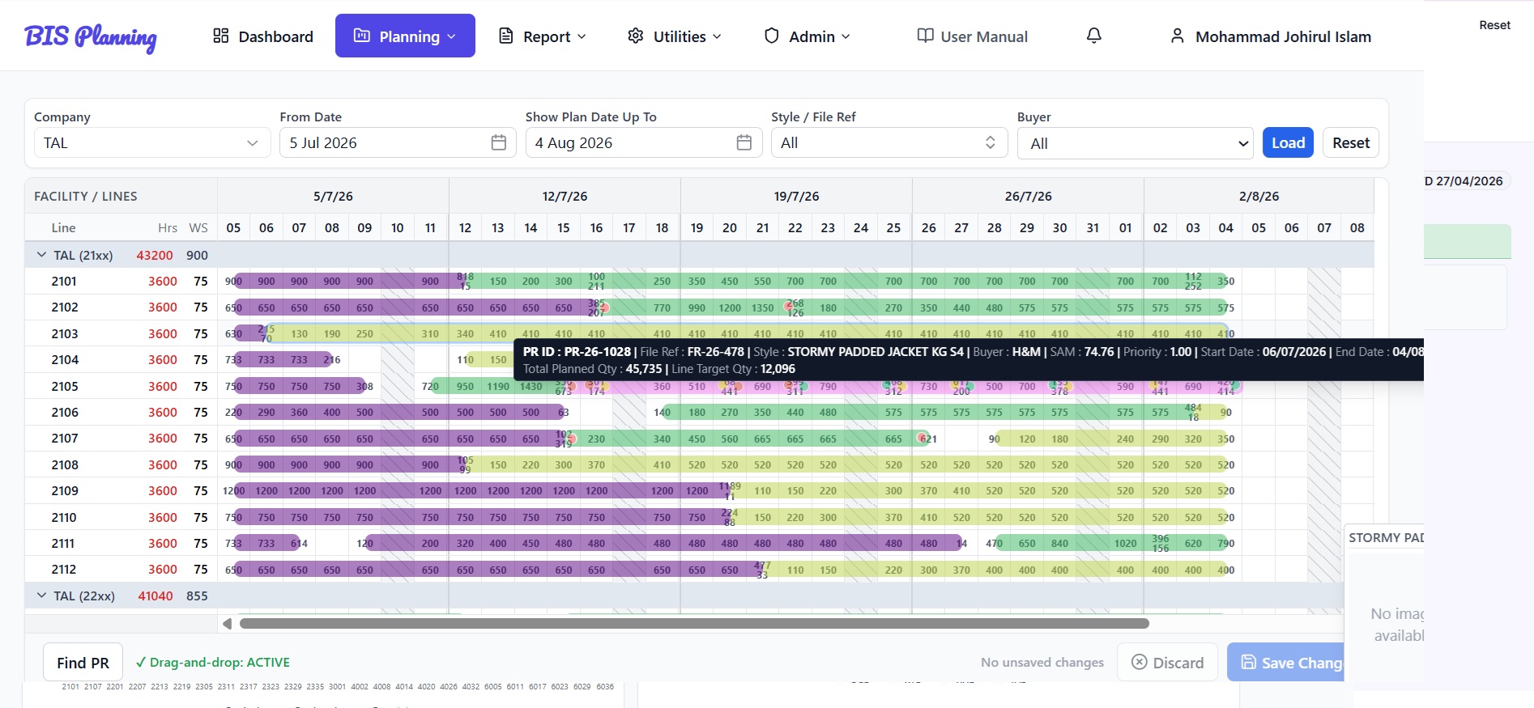Click the 5/7/26 week header

tap(333, 196)
